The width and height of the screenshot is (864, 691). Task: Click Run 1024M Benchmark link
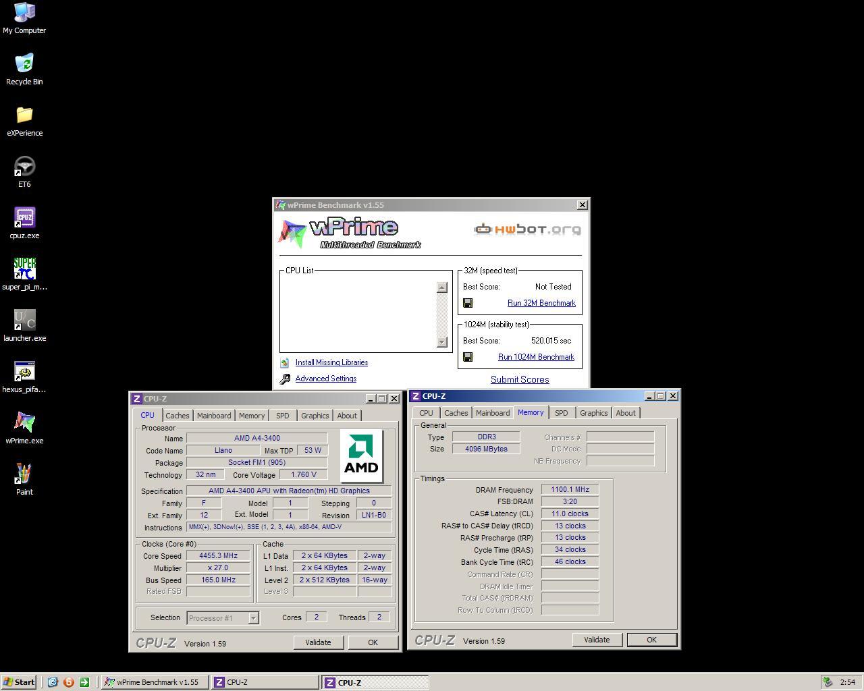pyautogui.click(x=536, y=357)
